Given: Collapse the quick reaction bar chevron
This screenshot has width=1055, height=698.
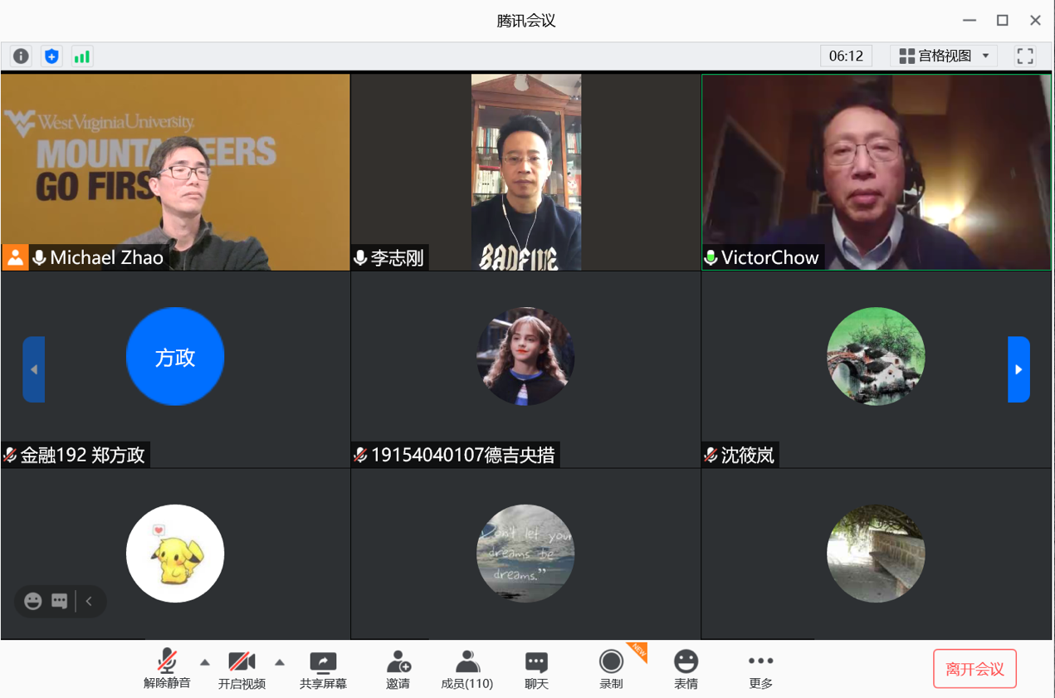Looking at the screenshot, I should point(89,600).
